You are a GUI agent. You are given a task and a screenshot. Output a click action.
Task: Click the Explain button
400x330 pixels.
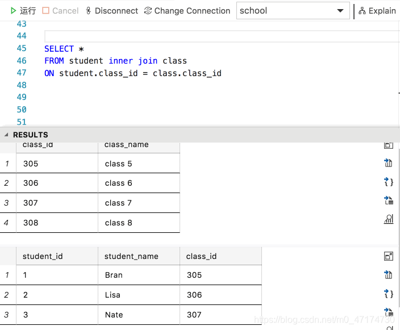pos(377,11)
